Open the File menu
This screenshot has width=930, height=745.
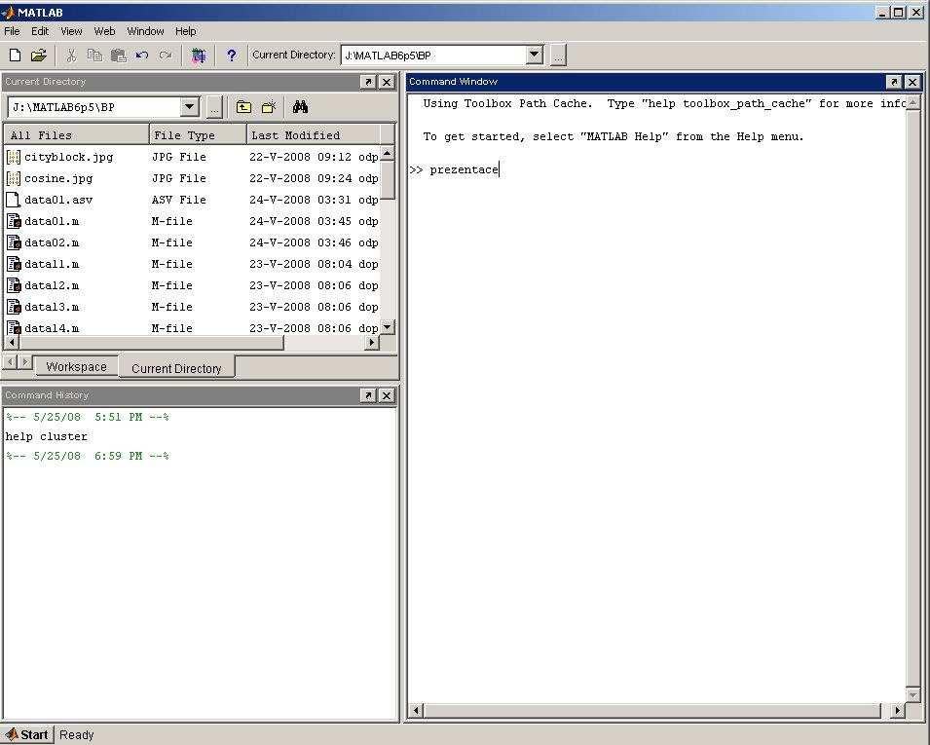pyautogui.click(x=12, y=31)
